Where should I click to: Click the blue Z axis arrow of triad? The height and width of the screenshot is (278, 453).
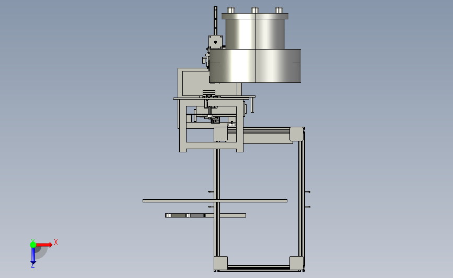click(33, 256)
